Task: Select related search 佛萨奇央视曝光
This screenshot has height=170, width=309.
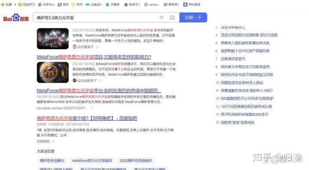Action: coord(52,161)
